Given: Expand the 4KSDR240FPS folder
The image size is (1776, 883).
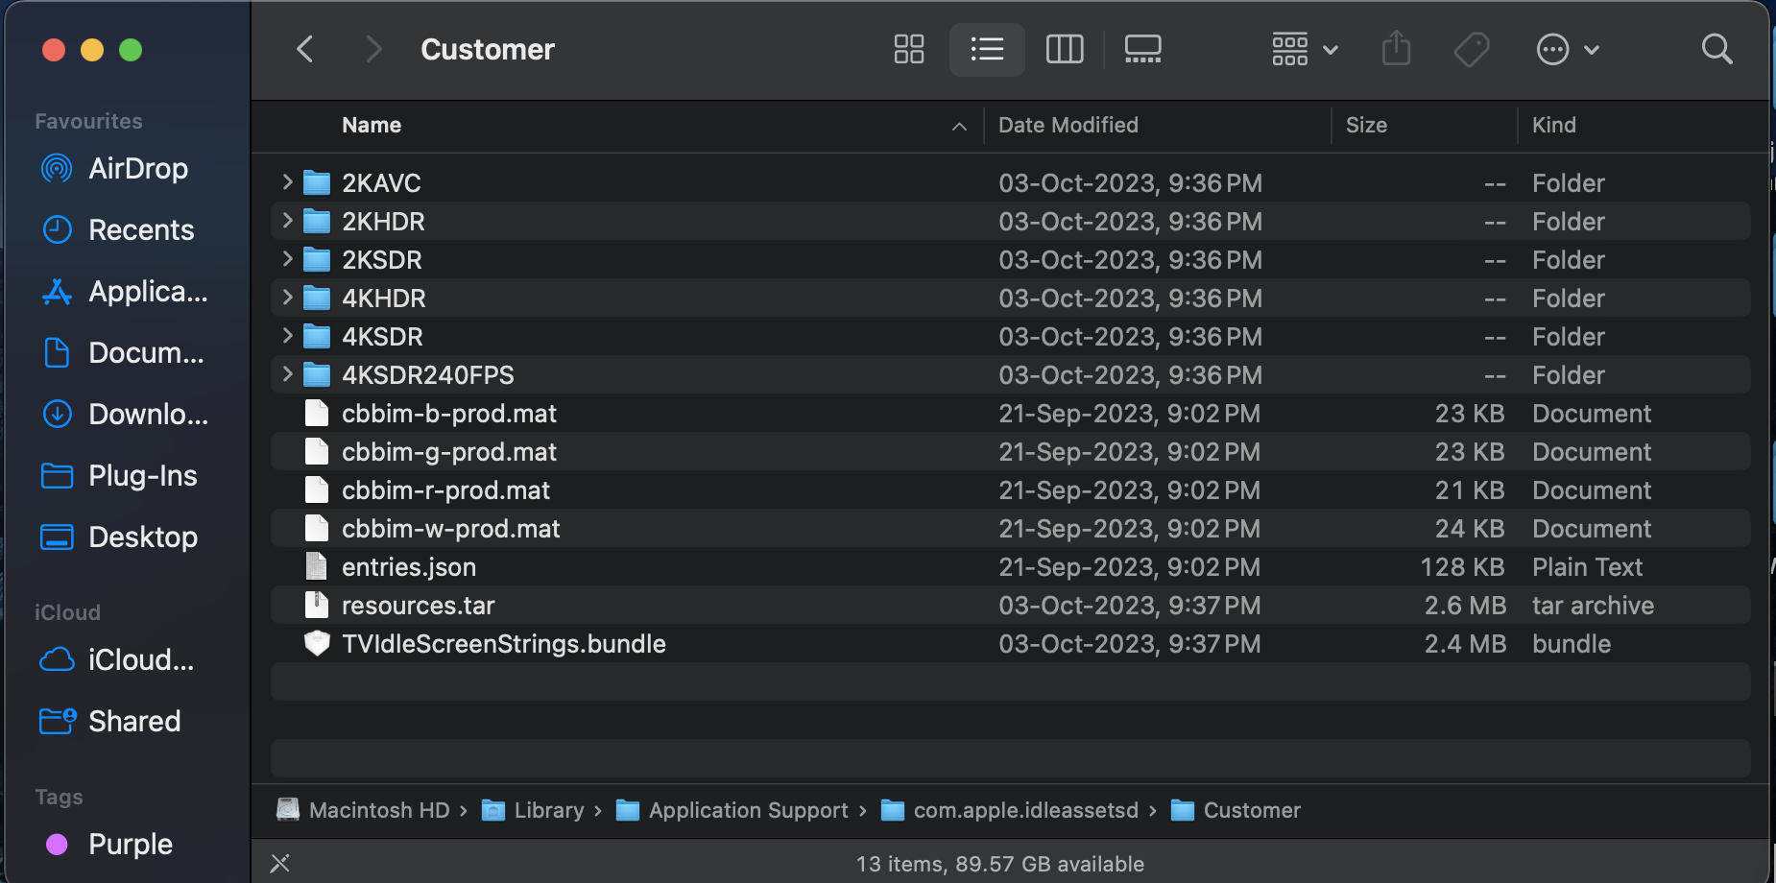Looking at the screenshot, I should (x=287, y=374).
